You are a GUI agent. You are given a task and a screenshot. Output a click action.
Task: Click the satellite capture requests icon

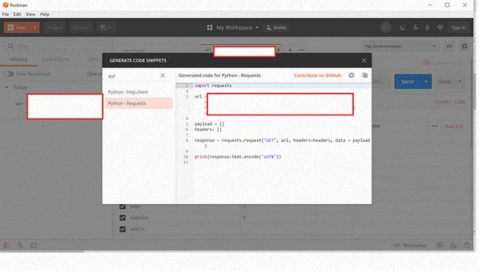(402, 27)
